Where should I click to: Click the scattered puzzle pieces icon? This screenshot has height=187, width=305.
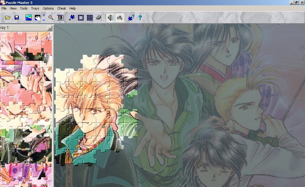(x=71, y=18)
